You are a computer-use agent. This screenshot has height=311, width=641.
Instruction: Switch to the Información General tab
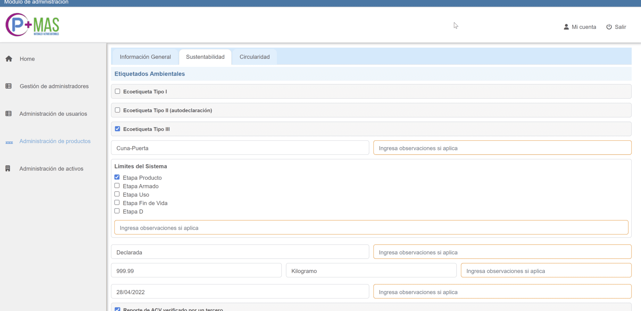pos(145,57)
